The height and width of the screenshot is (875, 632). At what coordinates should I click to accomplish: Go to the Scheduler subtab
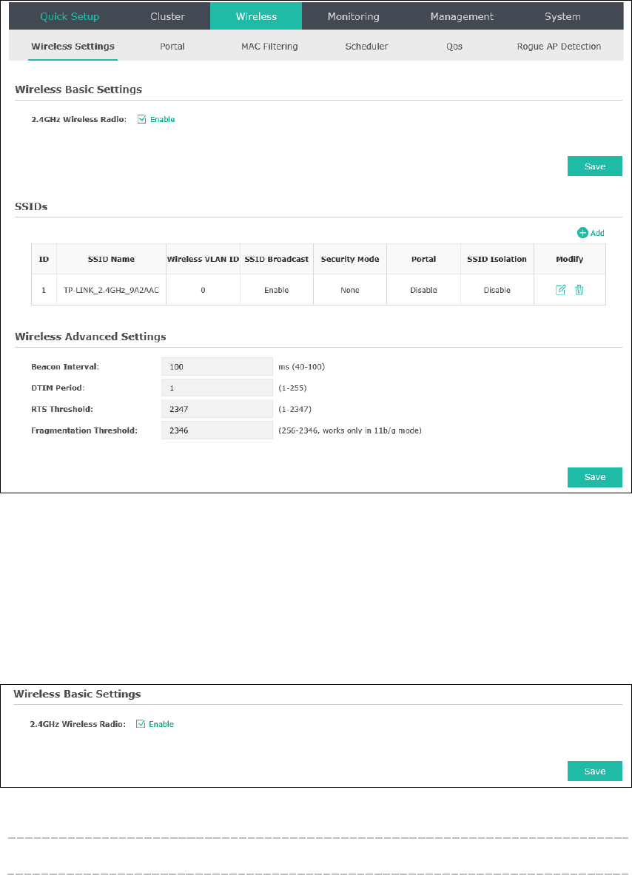tap(367, 47)
